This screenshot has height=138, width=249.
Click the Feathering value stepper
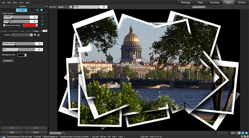[x=37, y=21]
